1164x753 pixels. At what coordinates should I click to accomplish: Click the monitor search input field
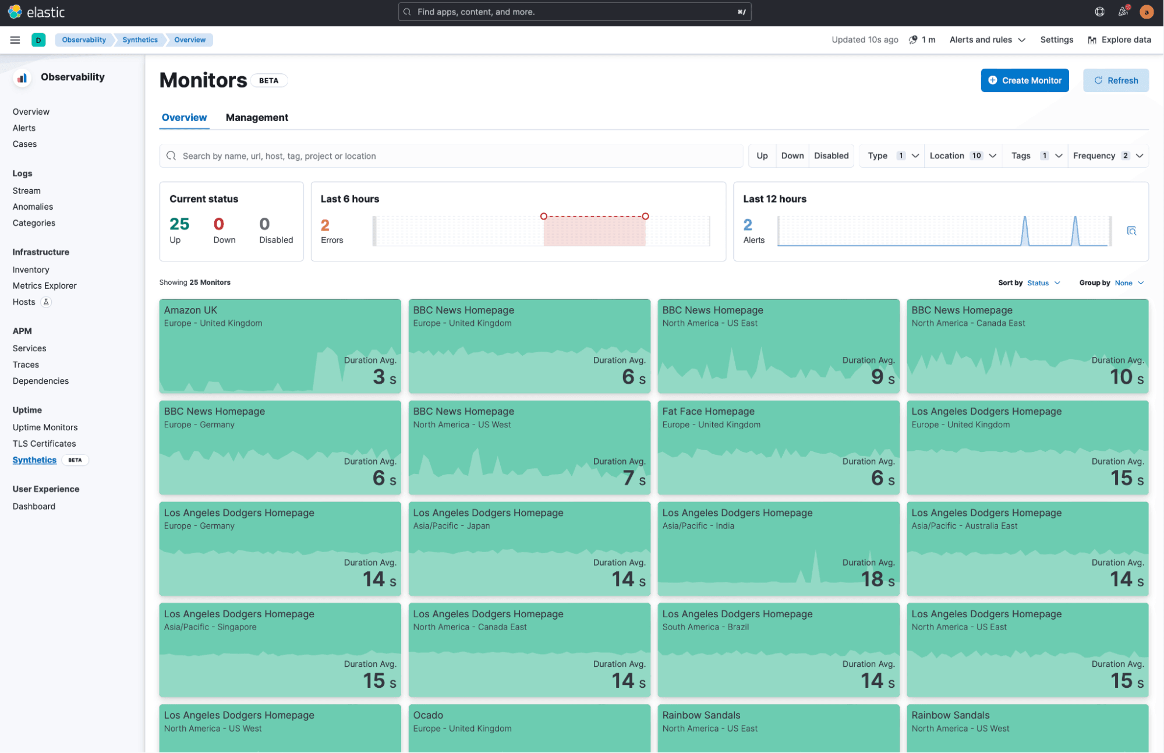coord(451,155)
